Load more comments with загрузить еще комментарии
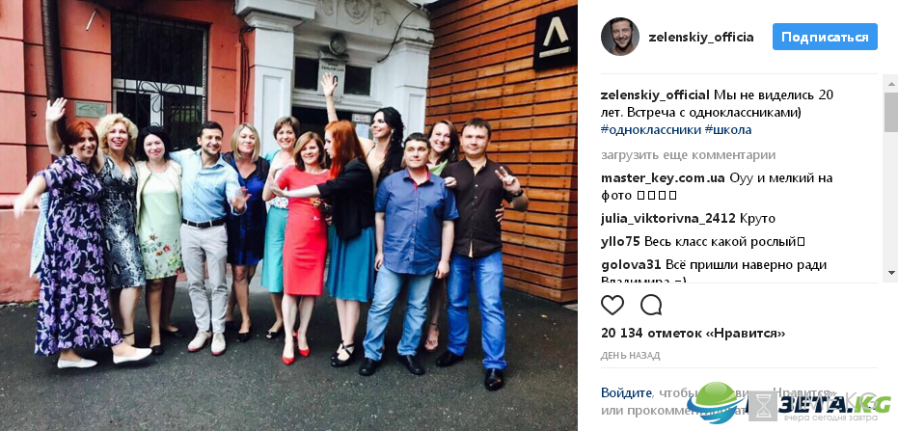The height and width of the screenshot is (431, 898). [x=689, y=155]
